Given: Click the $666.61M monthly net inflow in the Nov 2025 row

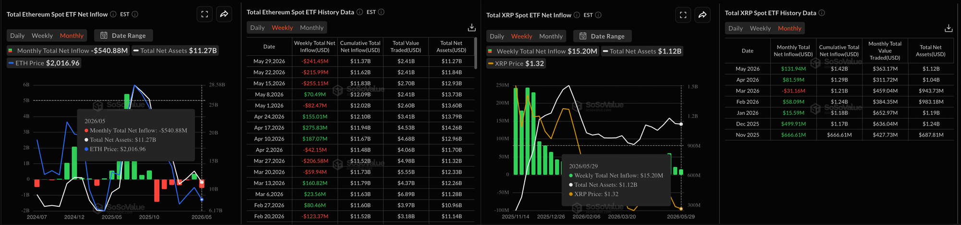Looking at the screenshot, I should tap(793, 135).
